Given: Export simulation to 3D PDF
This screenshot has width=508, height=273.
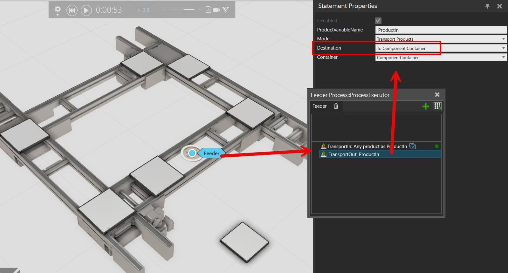Looking at the screenshot, I should (x=208, y=10).
